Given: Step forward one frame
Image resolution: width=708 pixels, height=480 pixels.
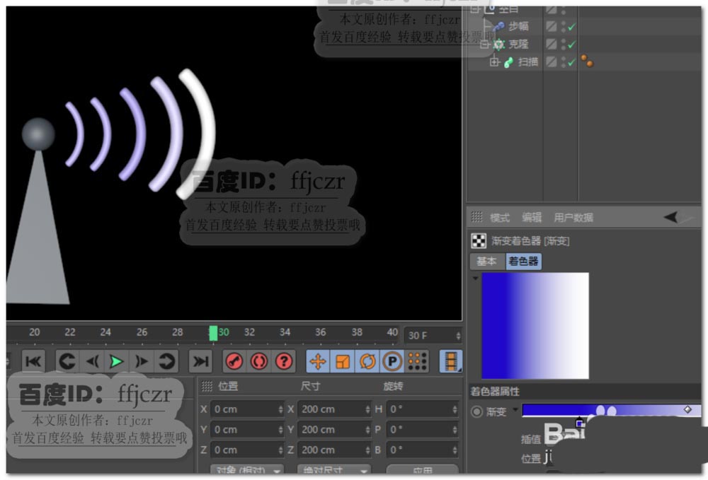Looking at the screenshot, I should [x=142, y=361].
